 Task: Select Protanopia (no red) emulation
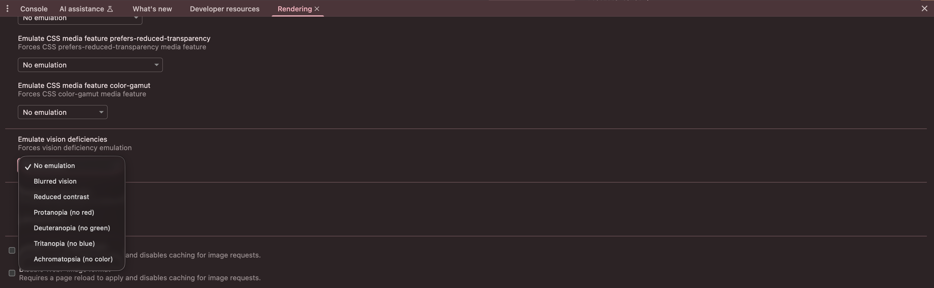tap(64, 212)
